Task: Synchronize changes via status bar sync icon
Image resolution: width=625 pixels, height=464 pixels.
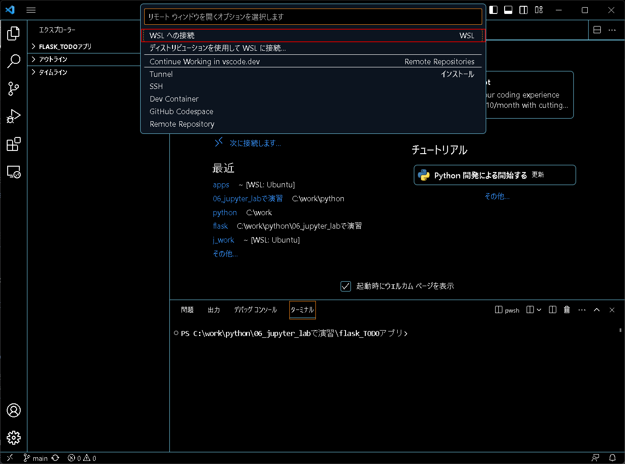Action: [x=55, y=458]
